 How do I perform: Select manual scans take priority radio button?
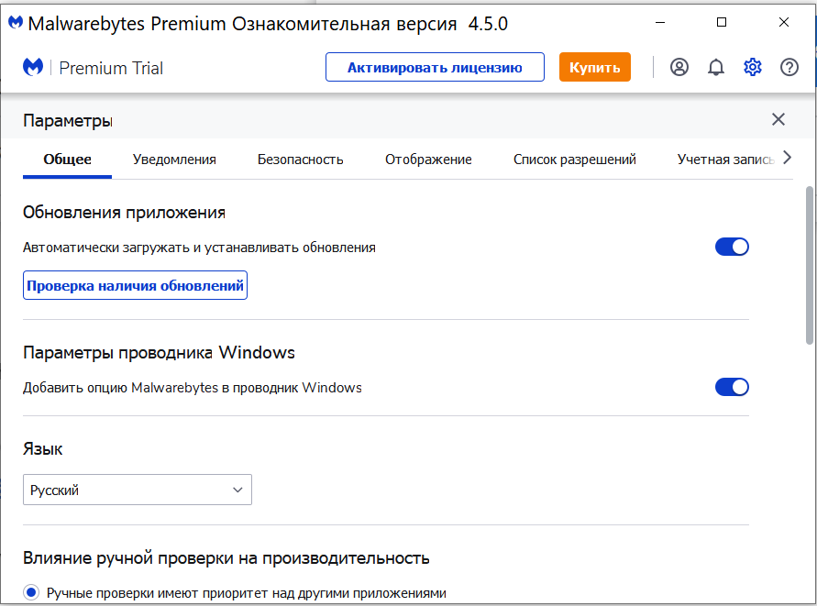pos(31,592)
